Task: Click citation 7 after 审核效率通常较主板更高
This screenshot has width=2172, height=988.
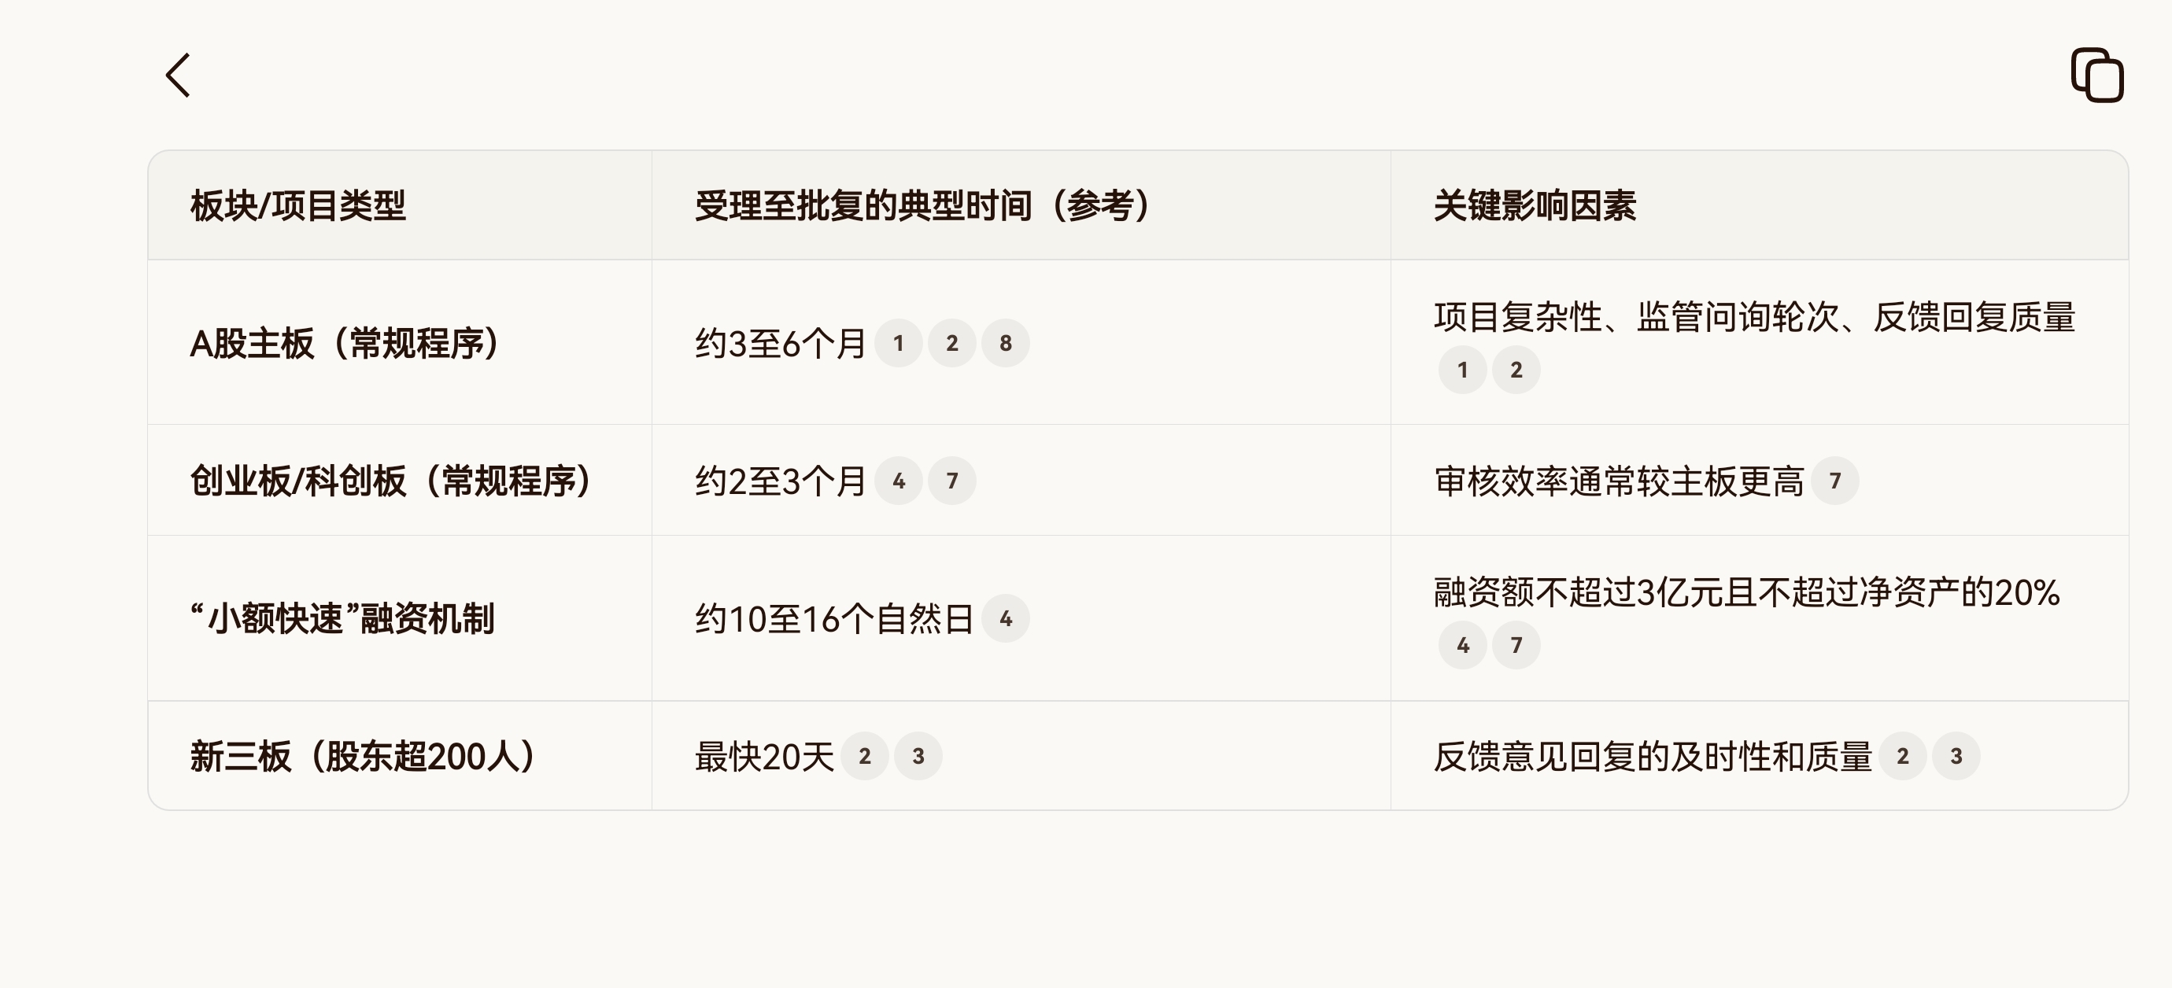Action: click(x=1834, y=481)
